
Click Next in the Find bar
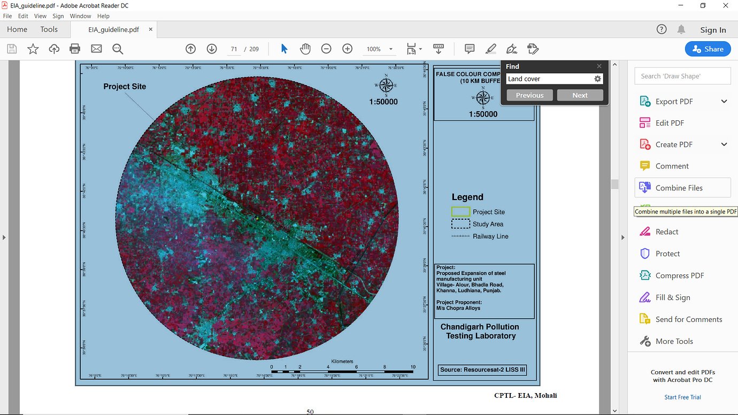(580, 95)
